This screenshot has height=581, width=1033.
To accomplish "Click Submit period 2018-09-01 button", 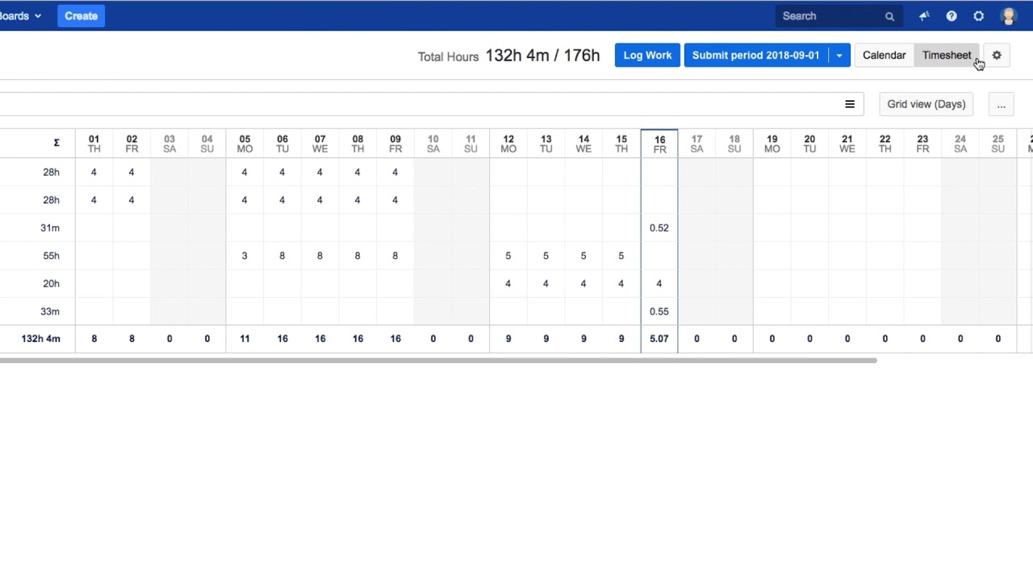I will (755, 56).
